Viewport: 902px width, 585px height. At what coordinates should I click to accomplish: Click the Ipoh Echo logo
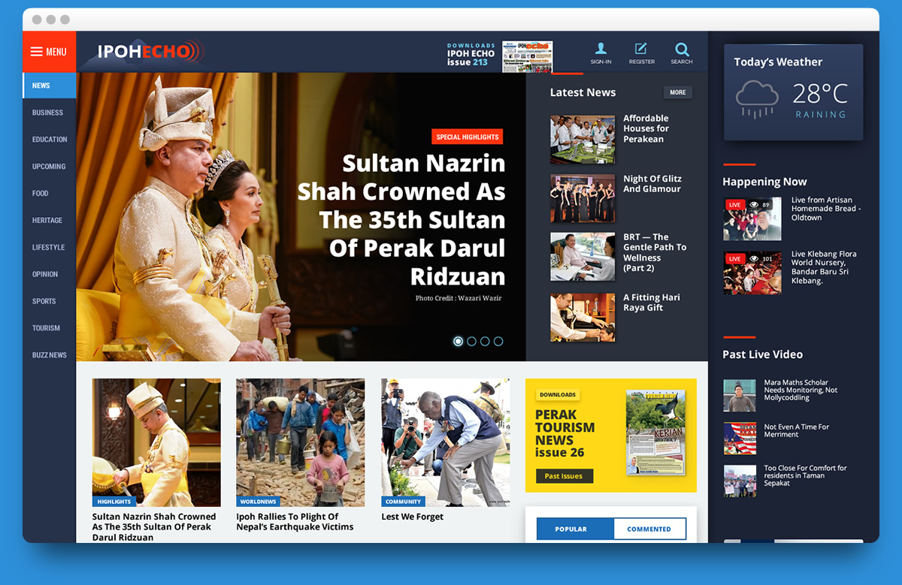click(x=150, y=52)
